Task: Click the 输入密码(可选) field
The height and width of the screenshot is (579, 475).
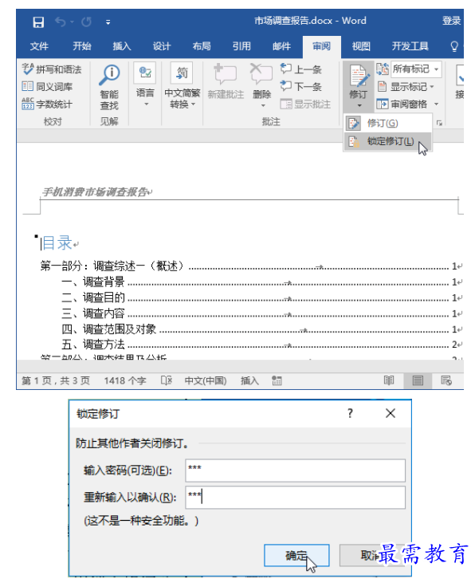Action: [295, 471]
